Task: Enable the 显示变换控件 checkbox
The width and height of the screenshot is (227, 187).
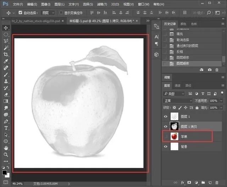Action: pyautogui.click(x=61, y=13)
